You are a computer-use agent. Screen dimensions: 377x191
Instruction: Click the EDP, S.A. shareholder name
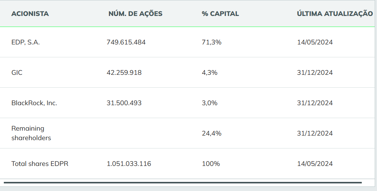click(x=26, y=42)
